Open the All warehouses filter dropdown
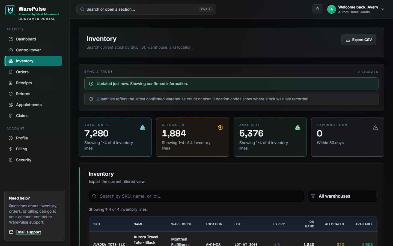Screen dimensions: 393x246 (x=343, y=196)
